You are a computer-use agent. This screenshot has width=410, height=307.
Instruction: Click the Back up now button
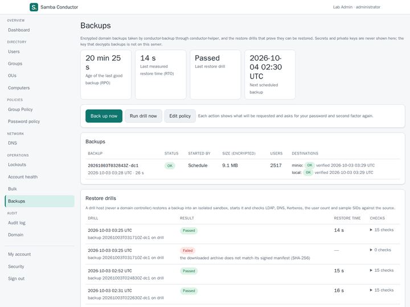click(x=104, y=116)
